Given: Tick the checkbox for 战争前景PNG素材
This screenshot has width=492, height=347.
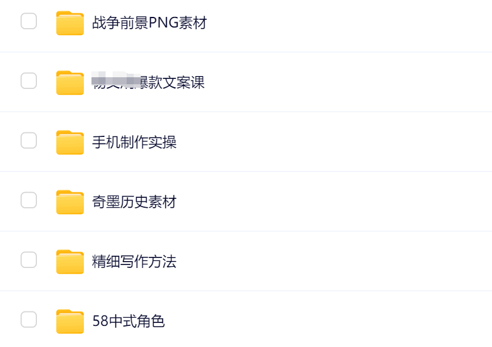Looking at the screenshot, I should click(x=29, y=22).
